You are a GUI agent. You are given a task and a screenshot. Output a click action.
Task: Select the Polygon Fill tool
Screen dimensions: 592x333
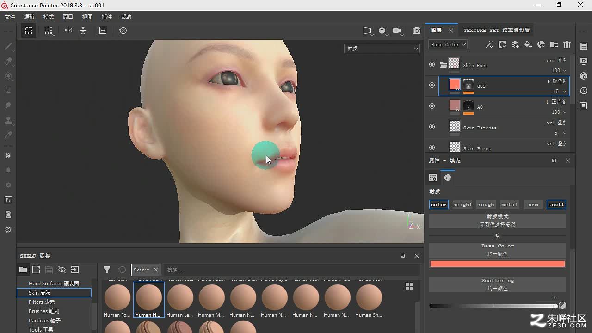8,91
